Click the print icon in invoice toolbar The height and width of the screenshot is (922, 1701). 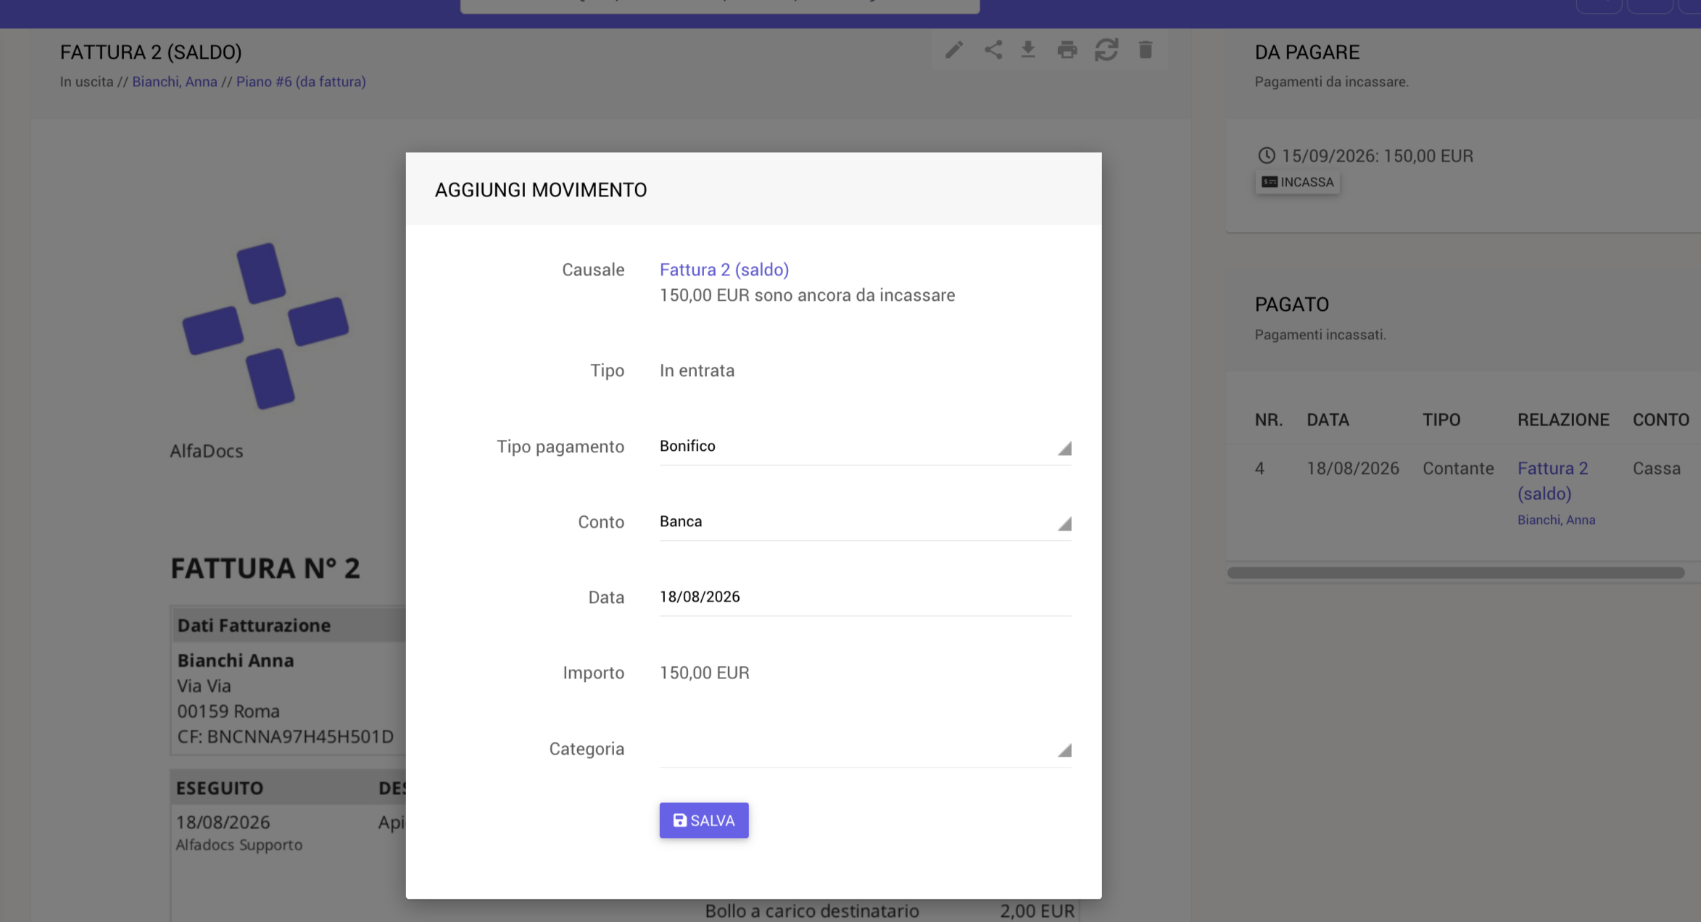1067,50
